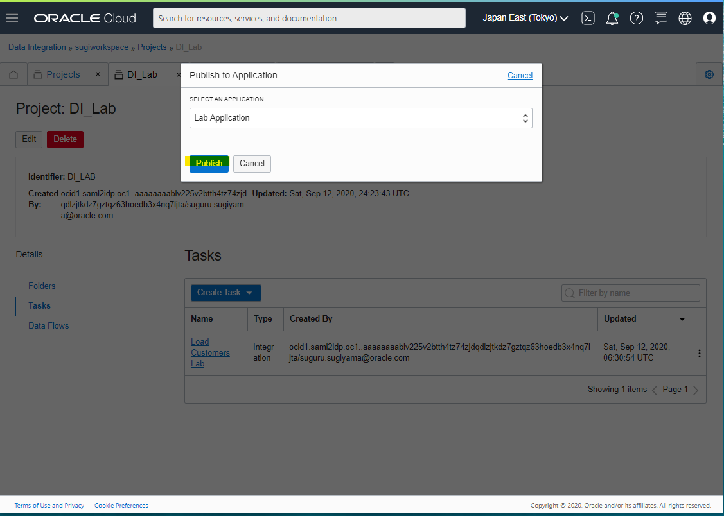Viewport: 724px width, 516px height.
Task: Open the help question mark icon
Action: click(637, 18)
